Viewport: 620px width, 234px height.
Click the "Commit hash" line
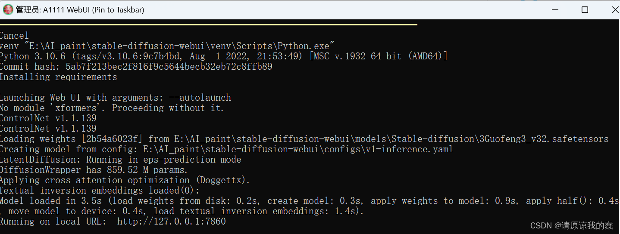pos(136,66)
